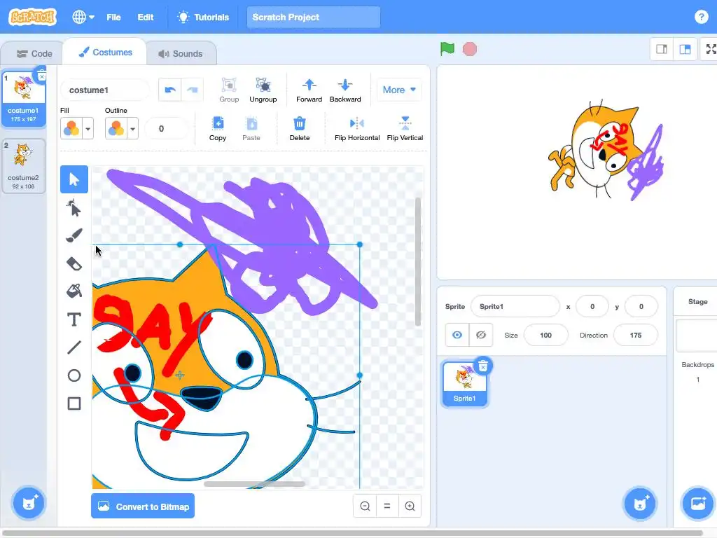Click the outline width field

[x=166, y=129]
